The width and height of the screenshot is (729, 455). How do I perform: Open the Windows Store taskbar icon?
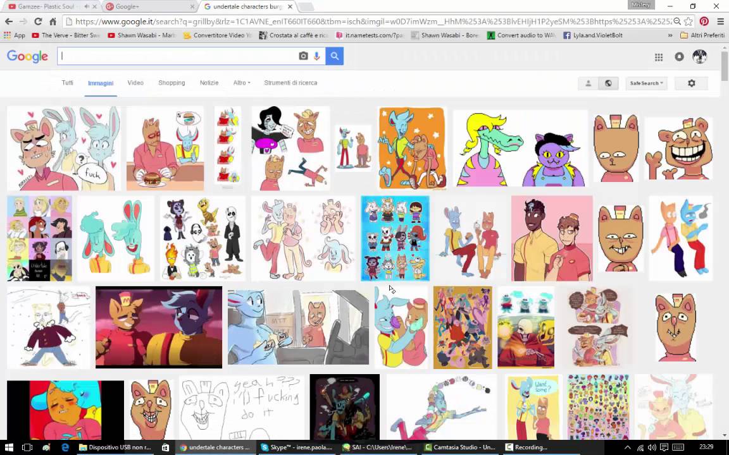[165, 447]
